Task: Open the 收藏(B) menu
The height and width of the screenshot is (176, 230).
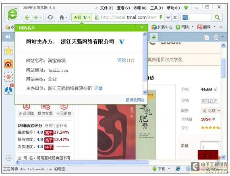Action: coord(140,8)
